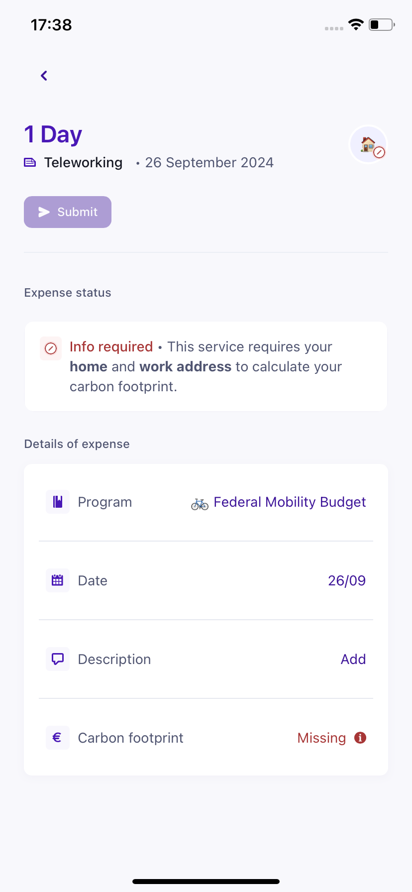This screenshot has height=892, width=412.
Task: Tap the Date calendar icon
Action: [x=58, y=580]
